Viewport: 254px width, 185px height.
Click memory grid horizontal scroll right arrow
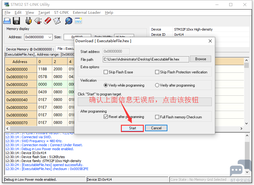pos(241,128)
